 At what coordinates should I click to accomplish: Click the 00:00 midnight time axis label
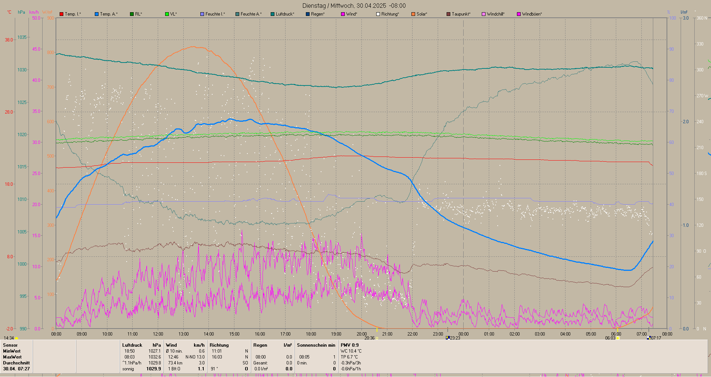[x=464, y=334]
